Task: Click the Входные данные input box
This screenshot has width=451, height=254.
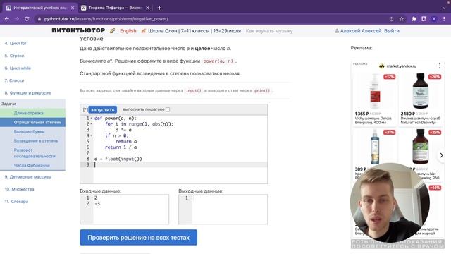Action: click(124, 210)
